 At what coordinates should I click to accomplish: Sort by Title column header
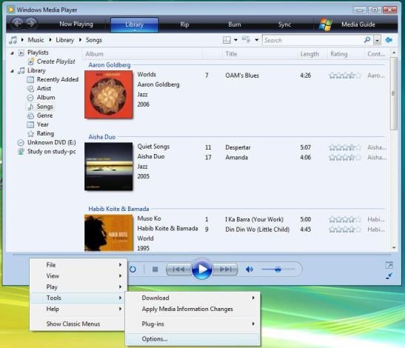click(260, 54)
